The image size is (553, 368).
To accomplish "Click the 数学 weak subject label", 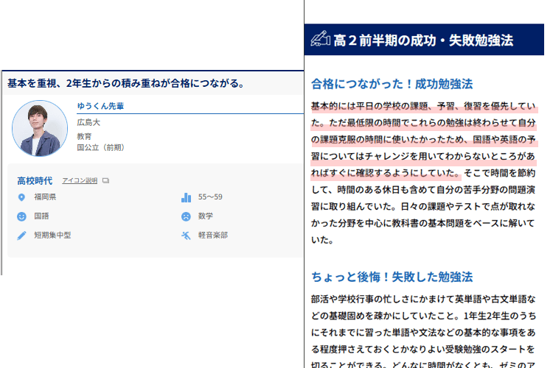I will coord(205,216).
